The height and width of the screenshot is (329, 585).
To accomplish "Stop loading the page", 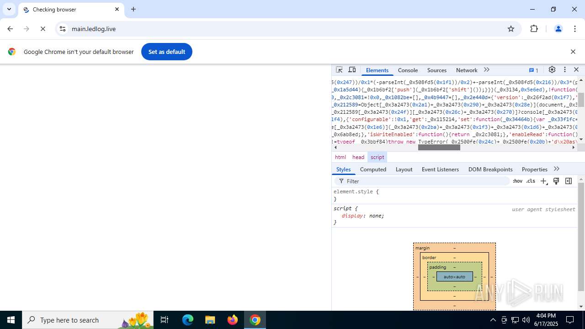I will [x=43, y=29].
